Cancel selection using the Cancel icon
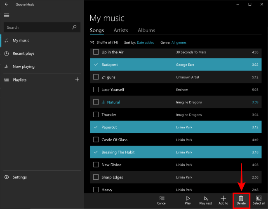Screen dimensions: 268x209 click(162, 198)
